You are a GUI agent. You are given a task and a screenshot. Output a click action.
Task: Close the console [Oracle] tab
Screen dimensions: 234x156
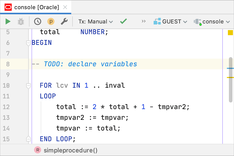[65, 7]
